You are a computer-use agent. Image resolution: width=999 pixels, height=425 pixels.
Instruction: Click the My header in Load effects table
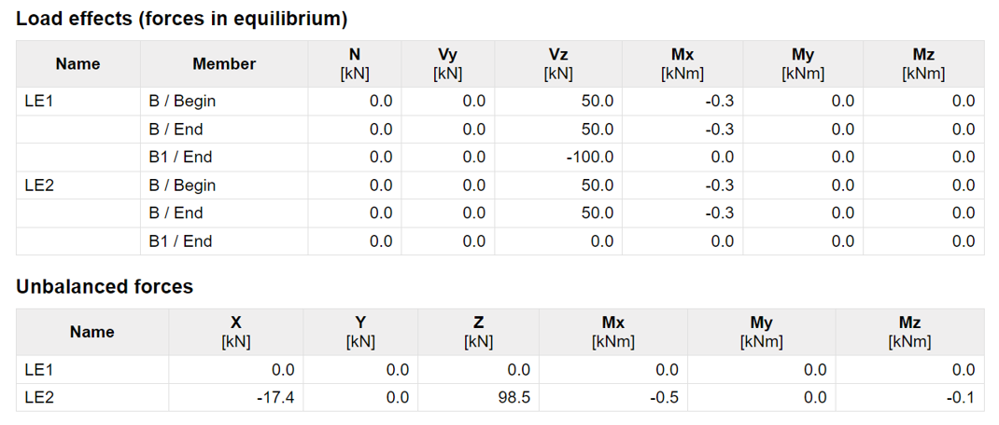[803, 64]
